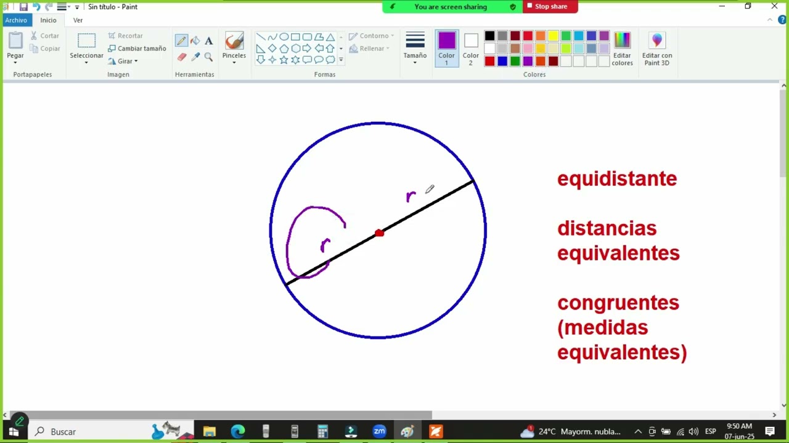
Task: Select the Text tool
Action: 208,41
